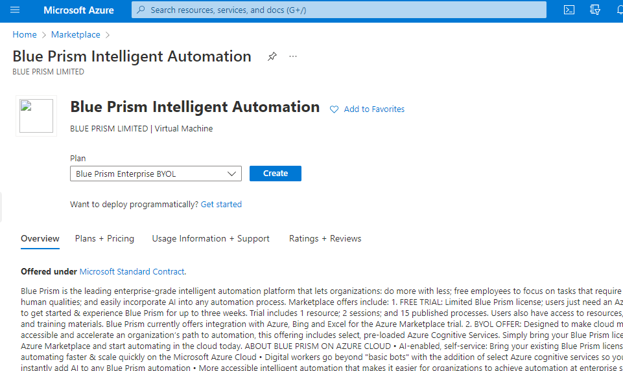Open Cloud Shell from the top bar
The width and height of the screenshot is (623, 371).
point(569,10)
